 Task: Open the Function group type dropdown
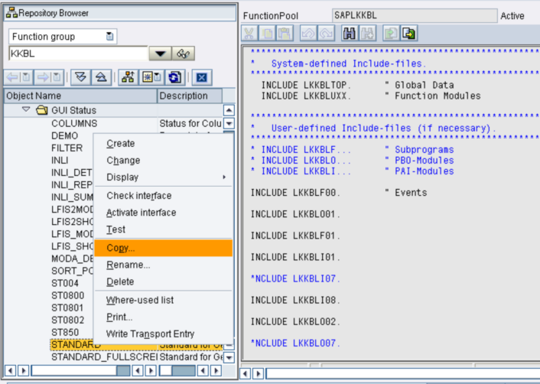[111, 37]
